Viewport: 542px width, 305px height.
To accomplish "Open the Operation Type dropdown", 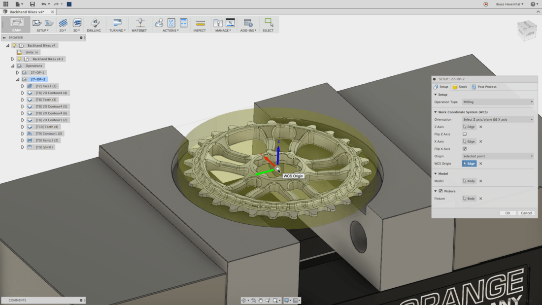I will click(x=498, y=102).
